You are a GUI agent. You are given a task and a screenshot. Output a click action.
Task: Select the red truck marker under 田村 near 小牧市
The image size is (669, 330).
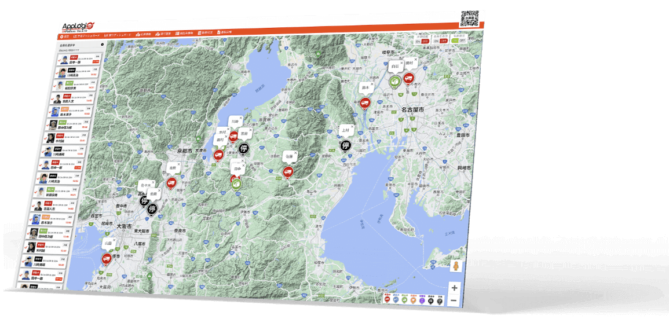(x=409, y=79)
